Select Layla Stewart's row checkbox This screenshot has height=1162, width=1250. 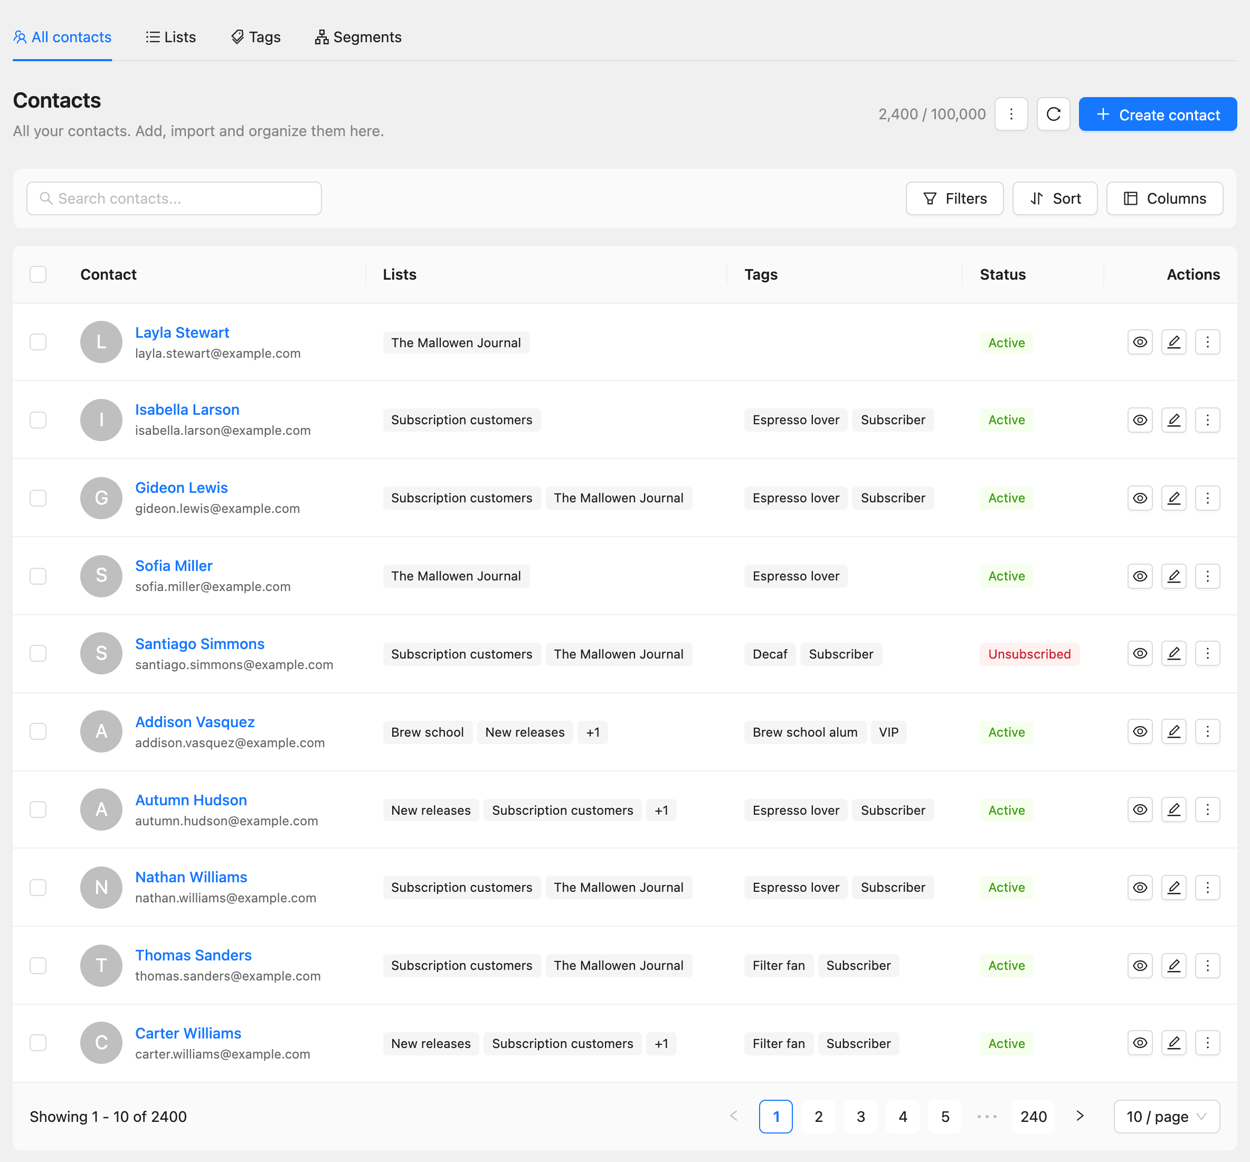pos(39,342)
